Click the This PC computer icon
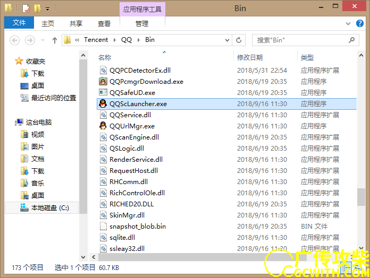 point(19,122)
